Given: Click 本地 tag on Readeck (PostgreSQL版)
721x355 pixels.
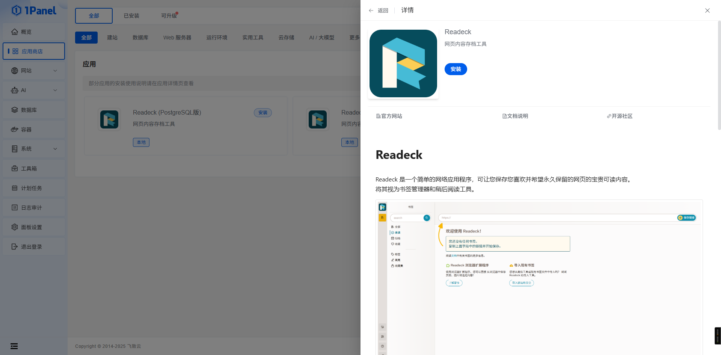Looking at the screenshot, I should (141, 142).
